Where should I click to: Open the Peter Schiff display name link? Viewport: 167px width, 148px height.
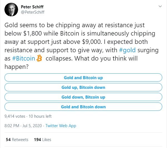tap(33, 6)
